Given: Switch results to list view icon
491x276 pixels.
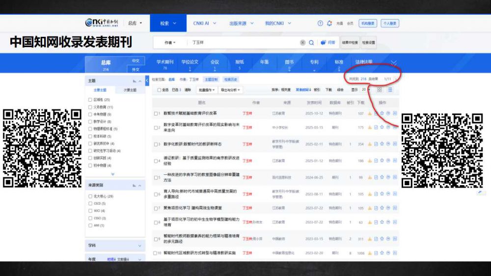Looking at the screenshot, I should (x=390, y=90).
